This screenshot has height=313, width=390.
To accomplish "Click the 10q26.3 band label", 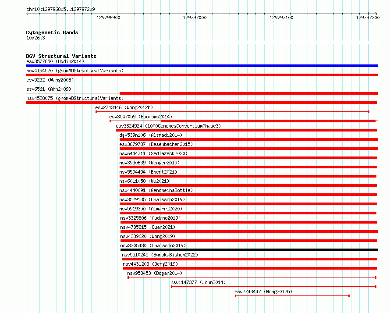I will 35,38.
